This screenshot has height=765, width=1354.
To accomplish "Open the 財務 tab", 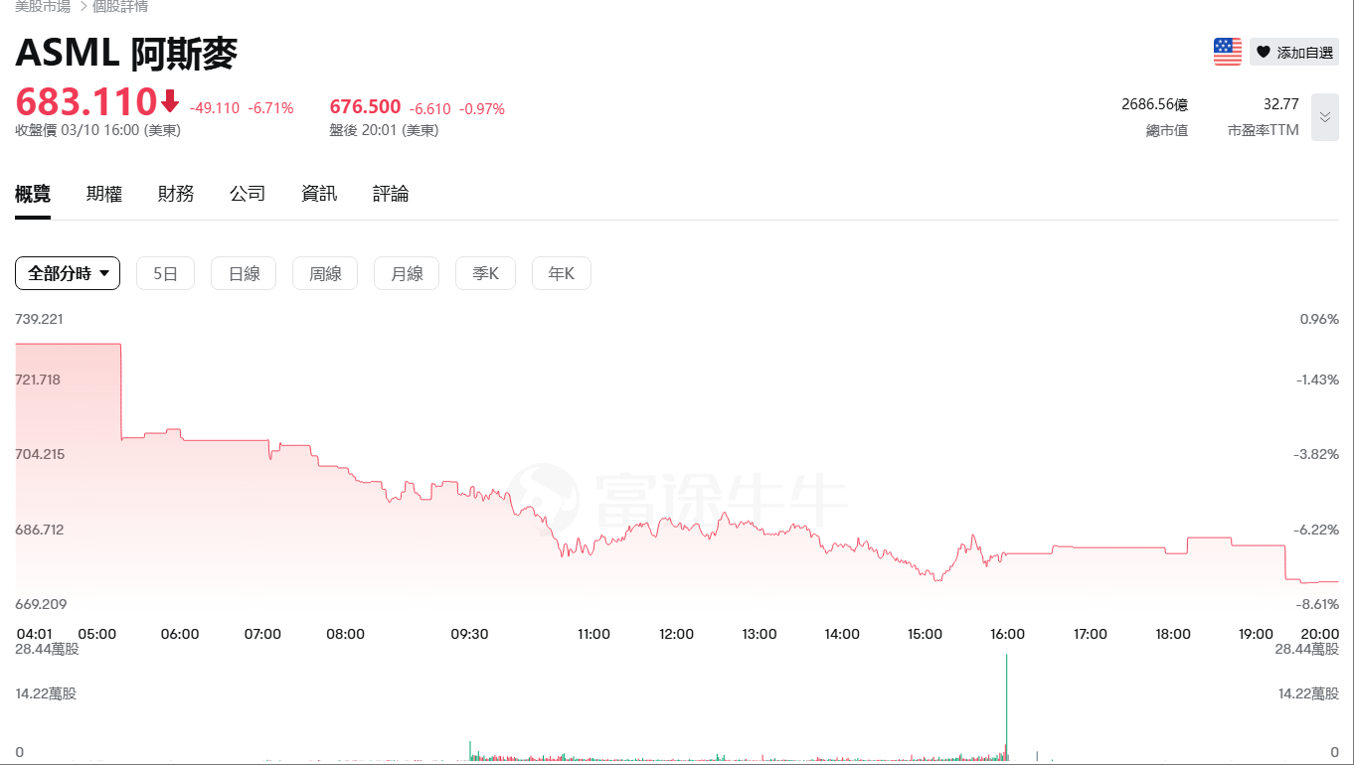I will click(176, 194).
